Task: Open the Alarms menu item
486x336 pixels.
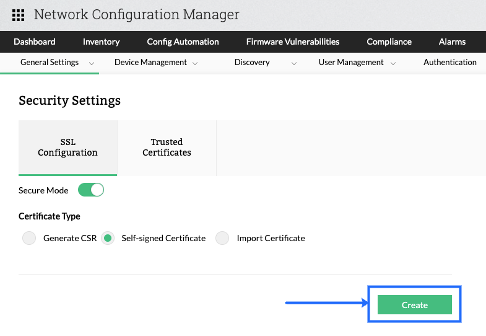Action: [x=452, y=42]
